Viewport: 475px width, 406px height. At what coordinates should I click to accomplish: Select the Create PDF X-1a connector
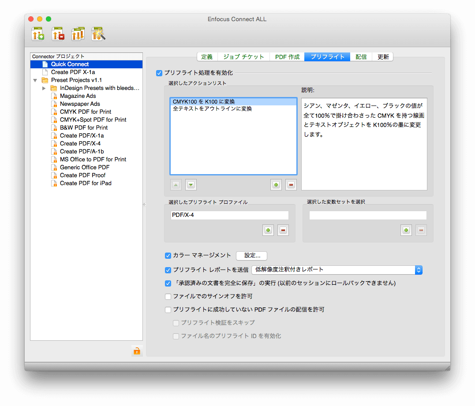[x=86, y=72]
